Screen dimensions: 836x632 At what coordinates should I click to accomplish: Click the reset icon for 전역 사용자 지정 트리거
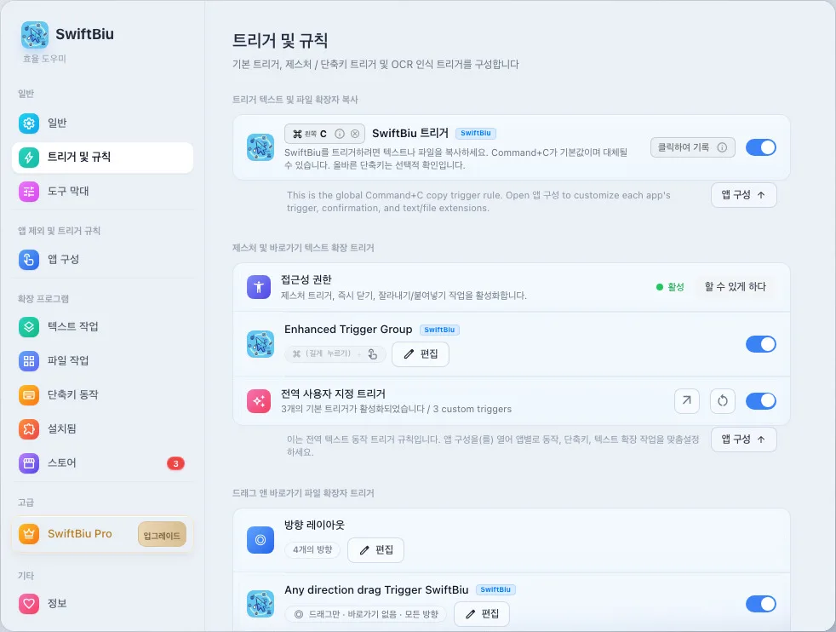[x=723, y=400]
